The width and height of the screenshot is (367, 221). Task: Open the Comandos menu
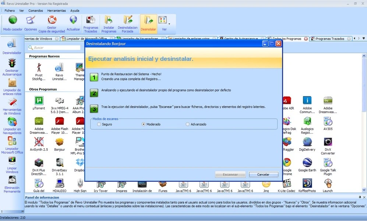(x=36, y=11)
